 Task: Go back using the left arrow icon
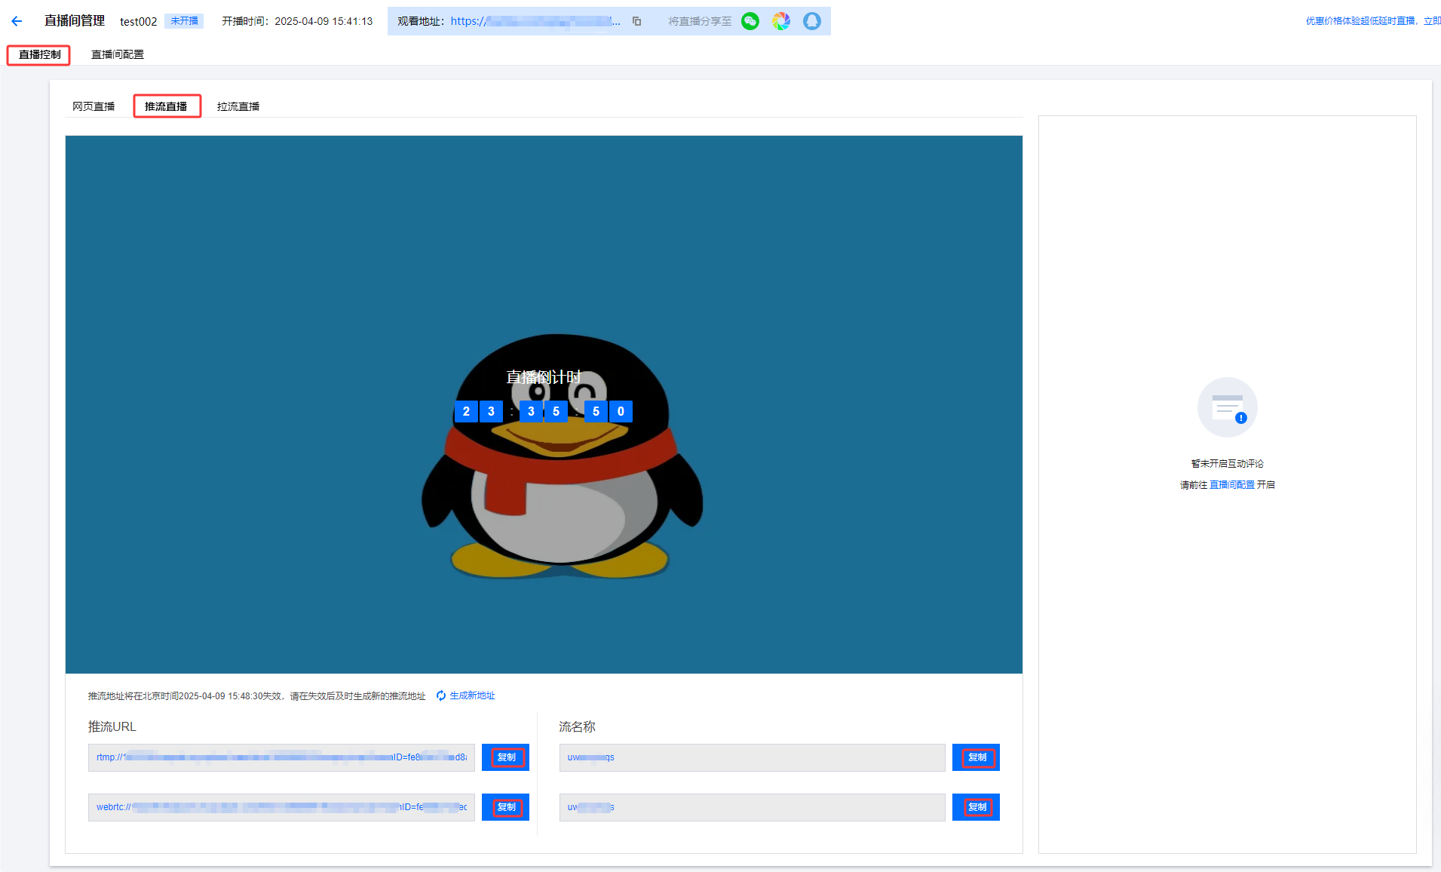pyautogui.click(x=17, y=21)
